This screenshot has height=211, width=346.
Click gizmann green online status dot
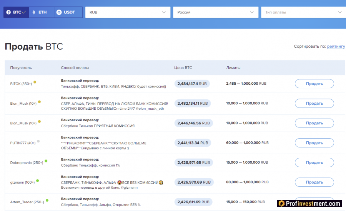(38, 181)
